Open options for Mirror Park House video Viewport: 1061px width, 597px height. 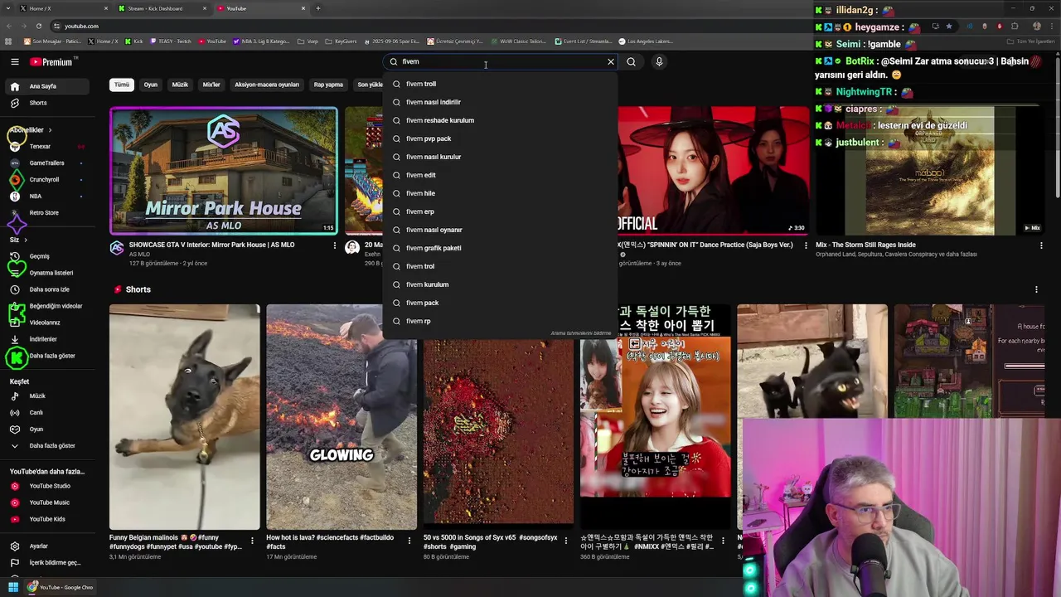[335, 245]
